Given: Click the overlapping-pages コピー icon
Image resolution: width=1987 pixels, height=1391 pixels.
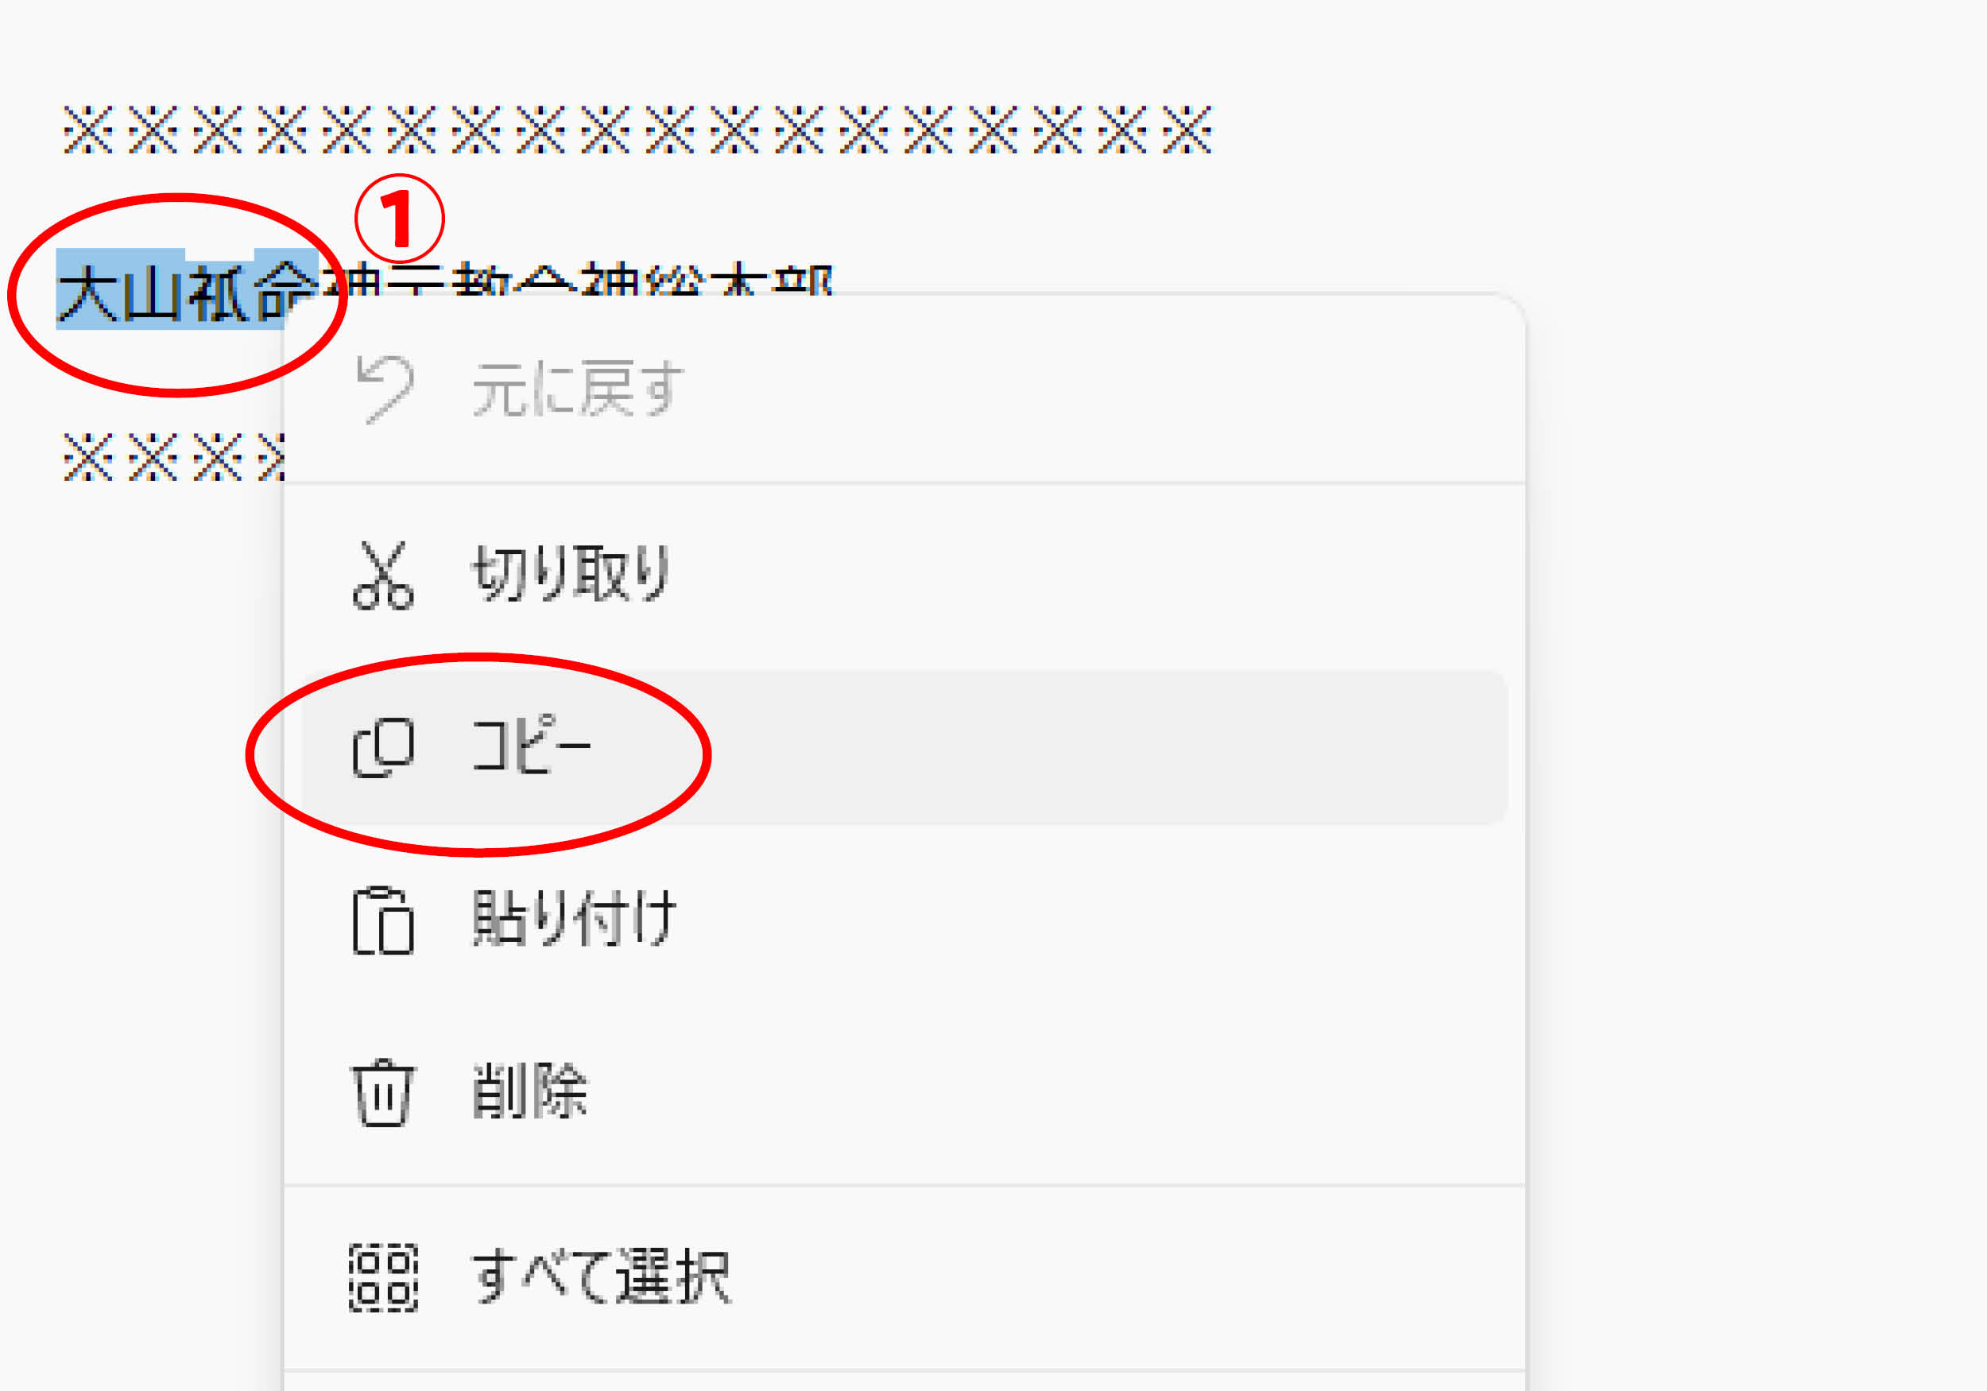Looking at the screenshot, I should click(x=382, y=748).
